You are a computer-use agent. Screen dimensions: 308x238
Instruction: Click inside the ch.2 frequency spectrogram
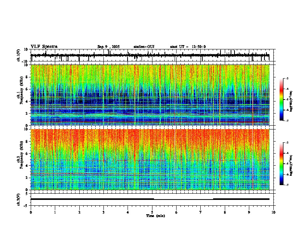(150, 159)
